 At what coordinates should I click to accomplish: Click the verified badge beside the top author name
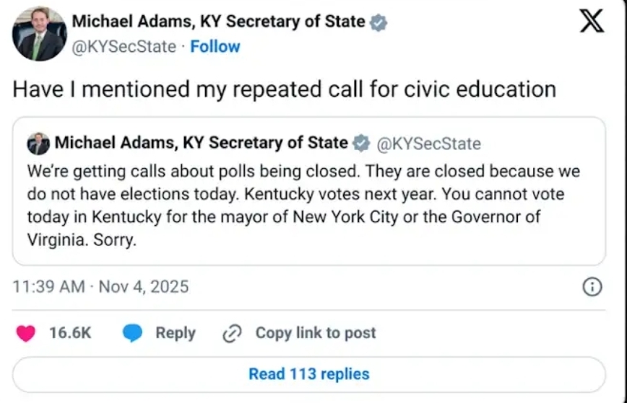pos(379,22)
